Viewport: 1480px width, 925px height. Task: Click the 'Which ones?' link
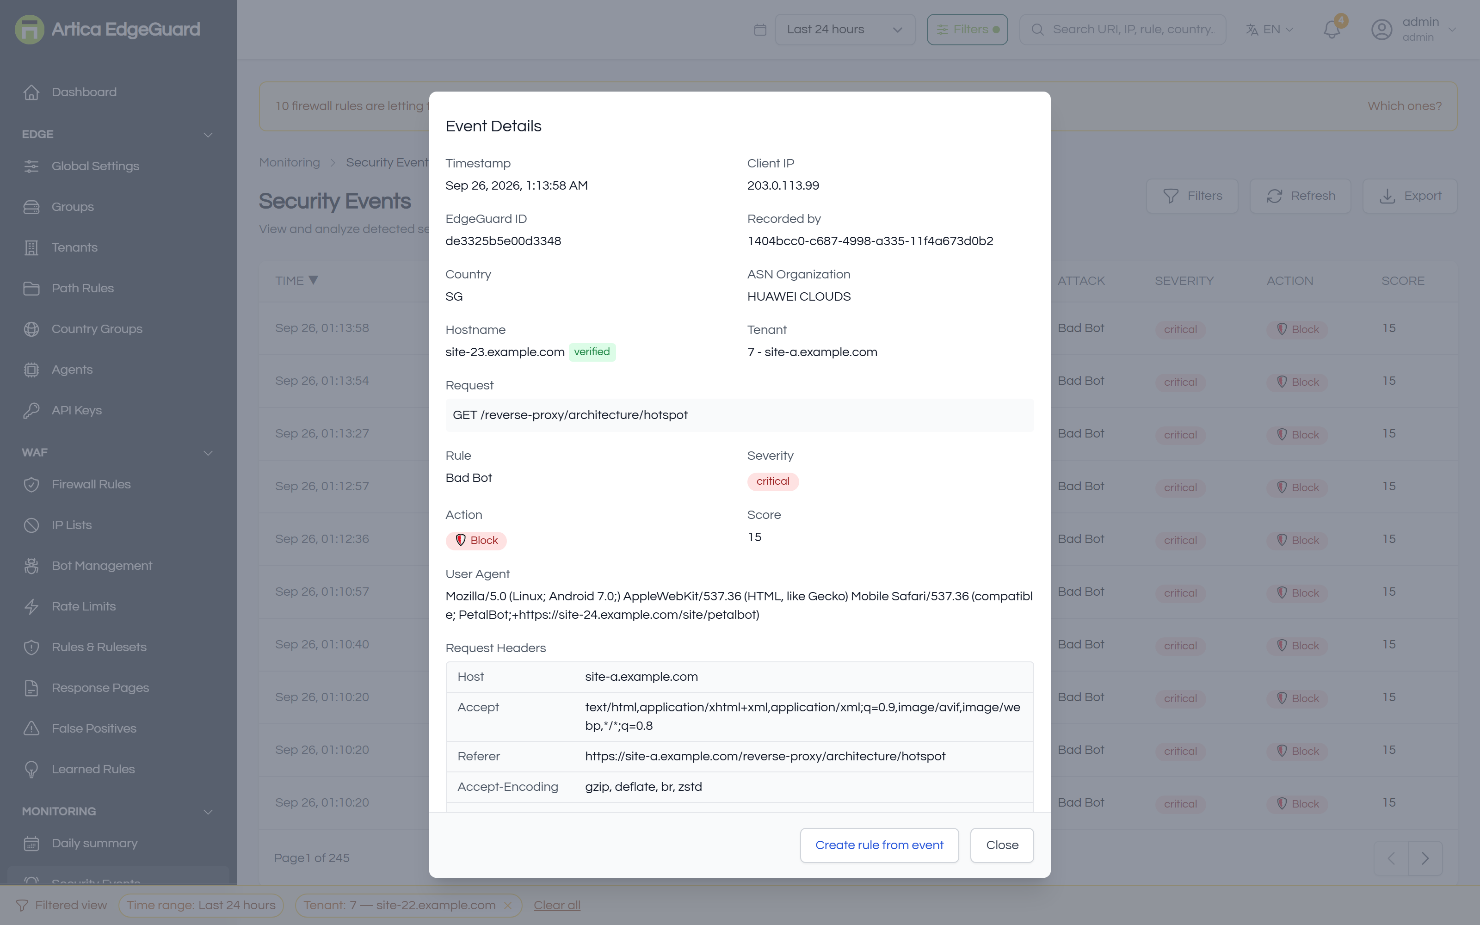1404,106
